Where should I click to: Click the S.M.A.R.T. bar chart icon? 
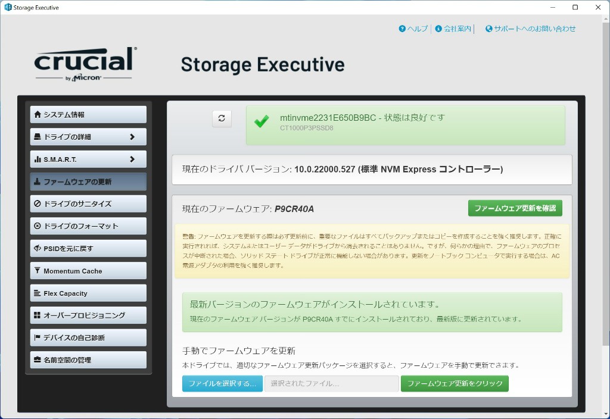coord(38,160)
